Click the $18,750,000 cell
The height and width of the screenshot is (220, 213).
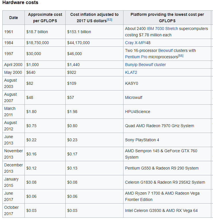45,43
